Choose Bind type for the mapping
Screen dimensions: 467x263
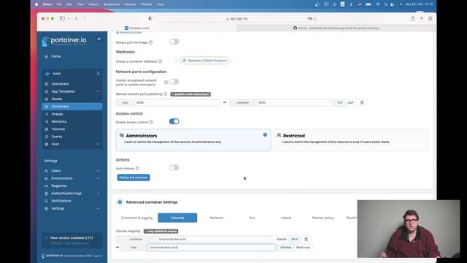(294, 239)
